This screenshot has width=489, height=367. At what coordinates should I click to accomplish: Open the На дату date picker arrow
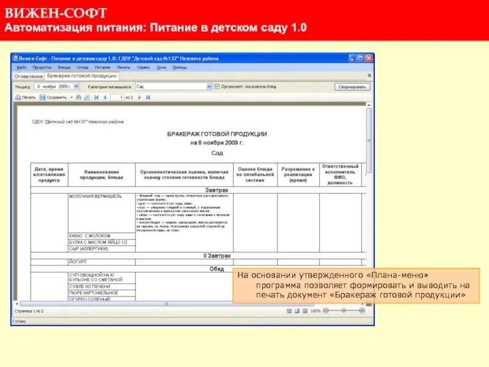click(x=76, y=86)
